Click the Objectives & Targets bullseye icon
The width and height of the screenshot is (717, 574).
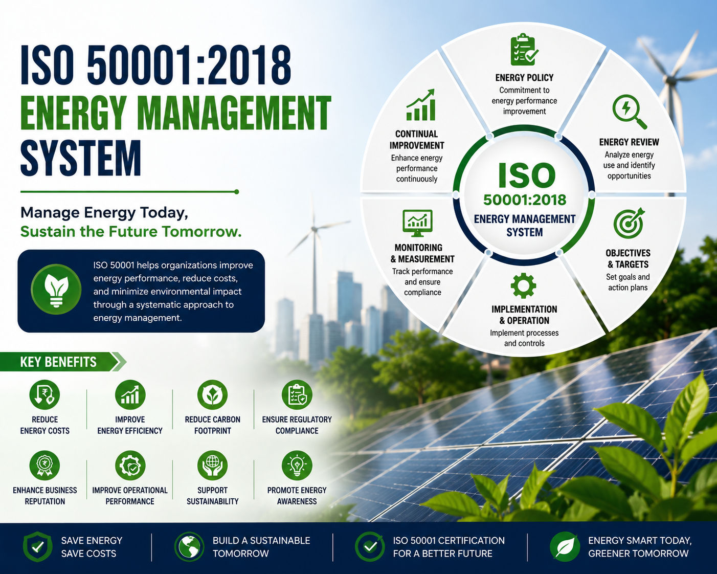(629, 224)
